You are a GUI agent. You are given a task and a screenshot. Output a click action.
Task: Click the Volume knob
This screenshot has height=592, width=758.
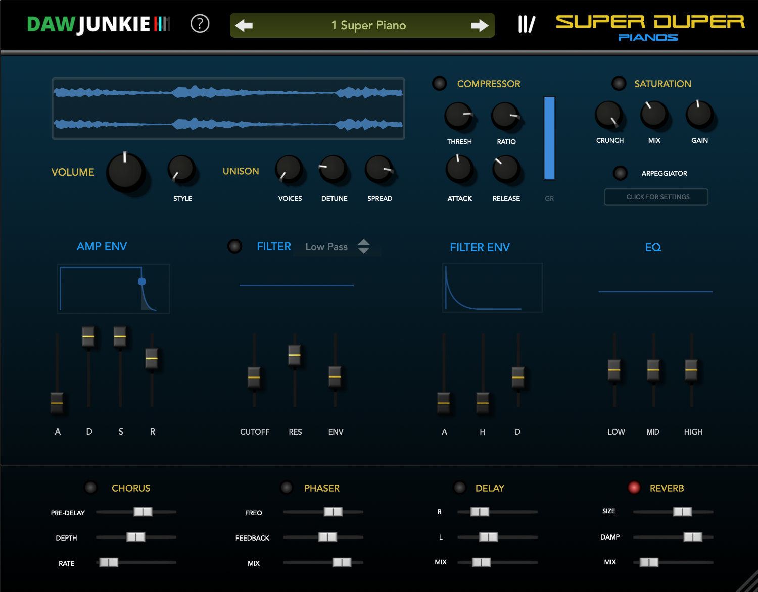coord(126,172)
